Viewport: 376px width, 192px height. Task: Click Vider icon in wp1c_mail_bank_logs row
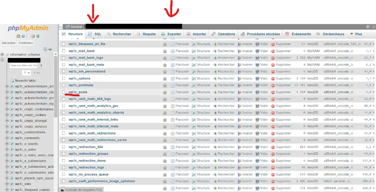click(x=257, y=58)
